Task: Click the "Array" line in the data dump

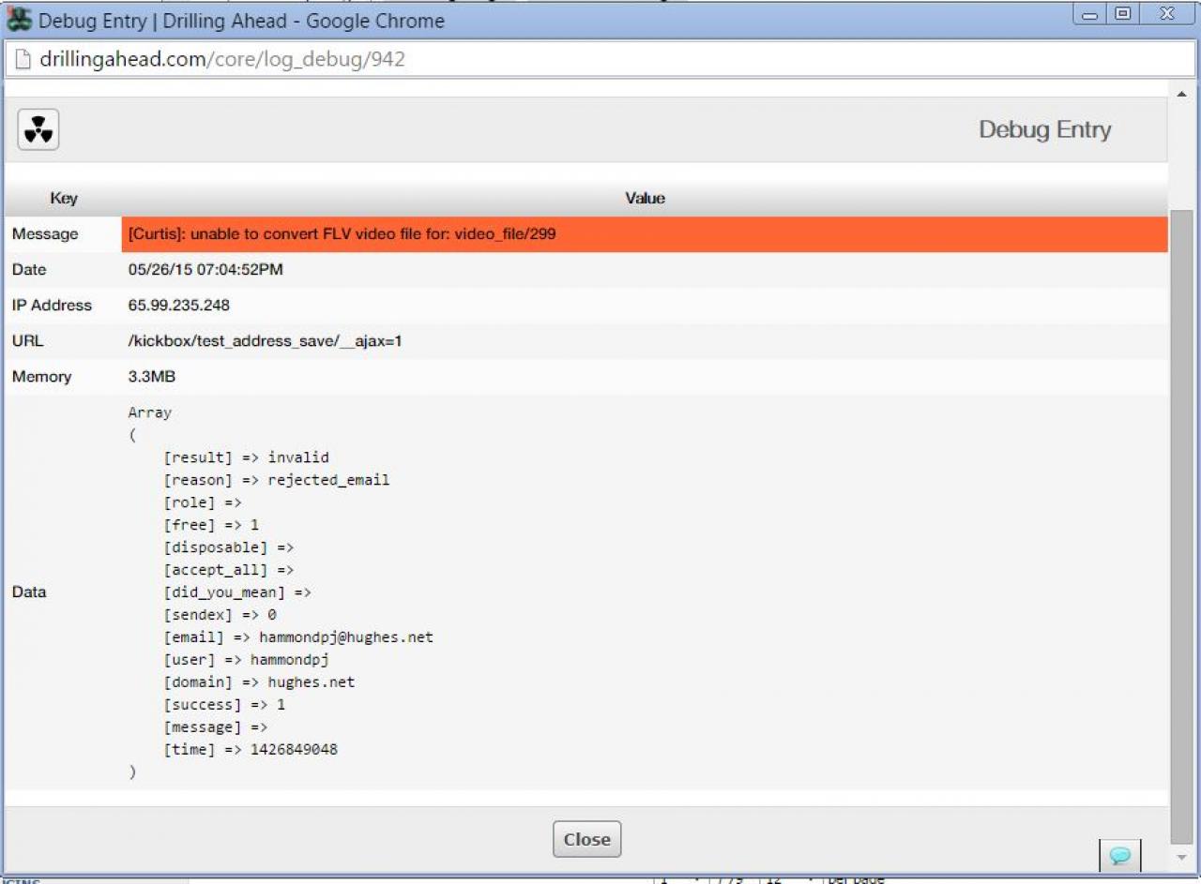Action: click(150, 412)
